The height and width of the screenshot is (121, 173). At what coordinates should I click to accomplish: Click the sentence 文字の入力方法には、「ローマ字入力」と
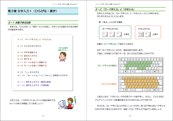click(x=128, y=13)
